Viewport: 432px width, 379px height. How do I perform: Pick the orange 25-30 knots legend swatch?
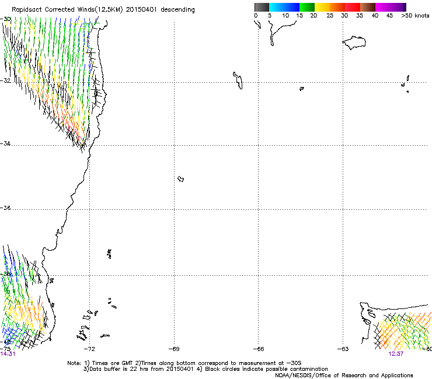tap(337, 7)
